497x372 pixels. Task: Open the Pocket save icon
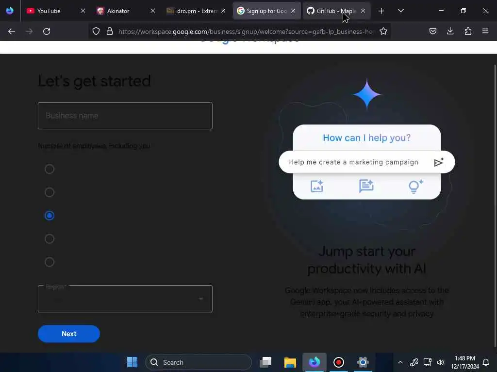(x=432, y=31)
